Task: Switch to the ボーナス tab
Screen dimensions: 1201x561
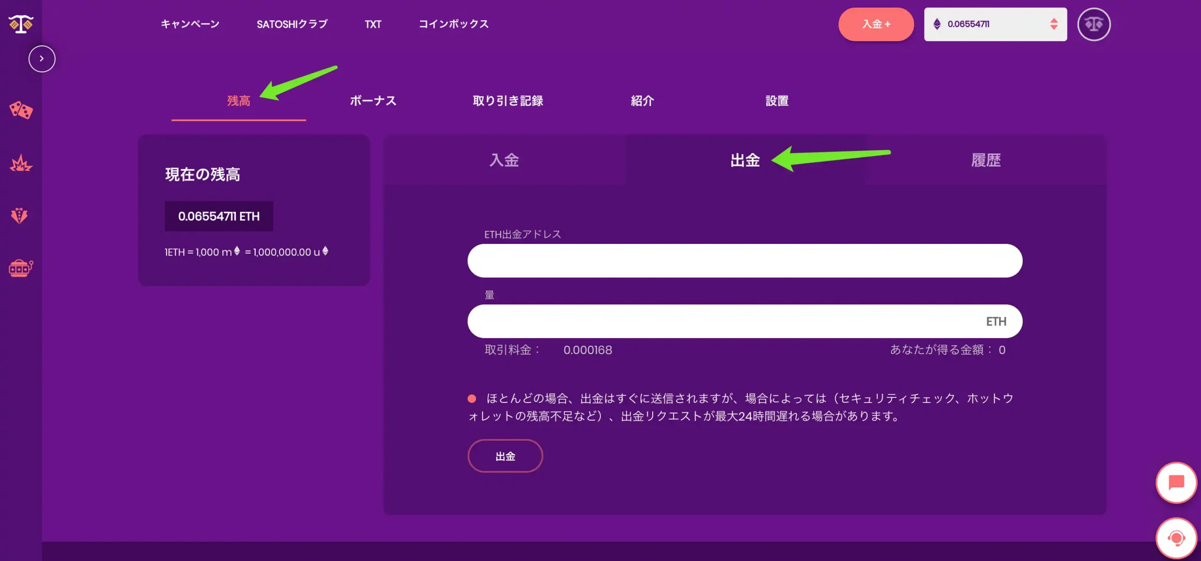Action: pyautogui.click(x=373, y=100)
